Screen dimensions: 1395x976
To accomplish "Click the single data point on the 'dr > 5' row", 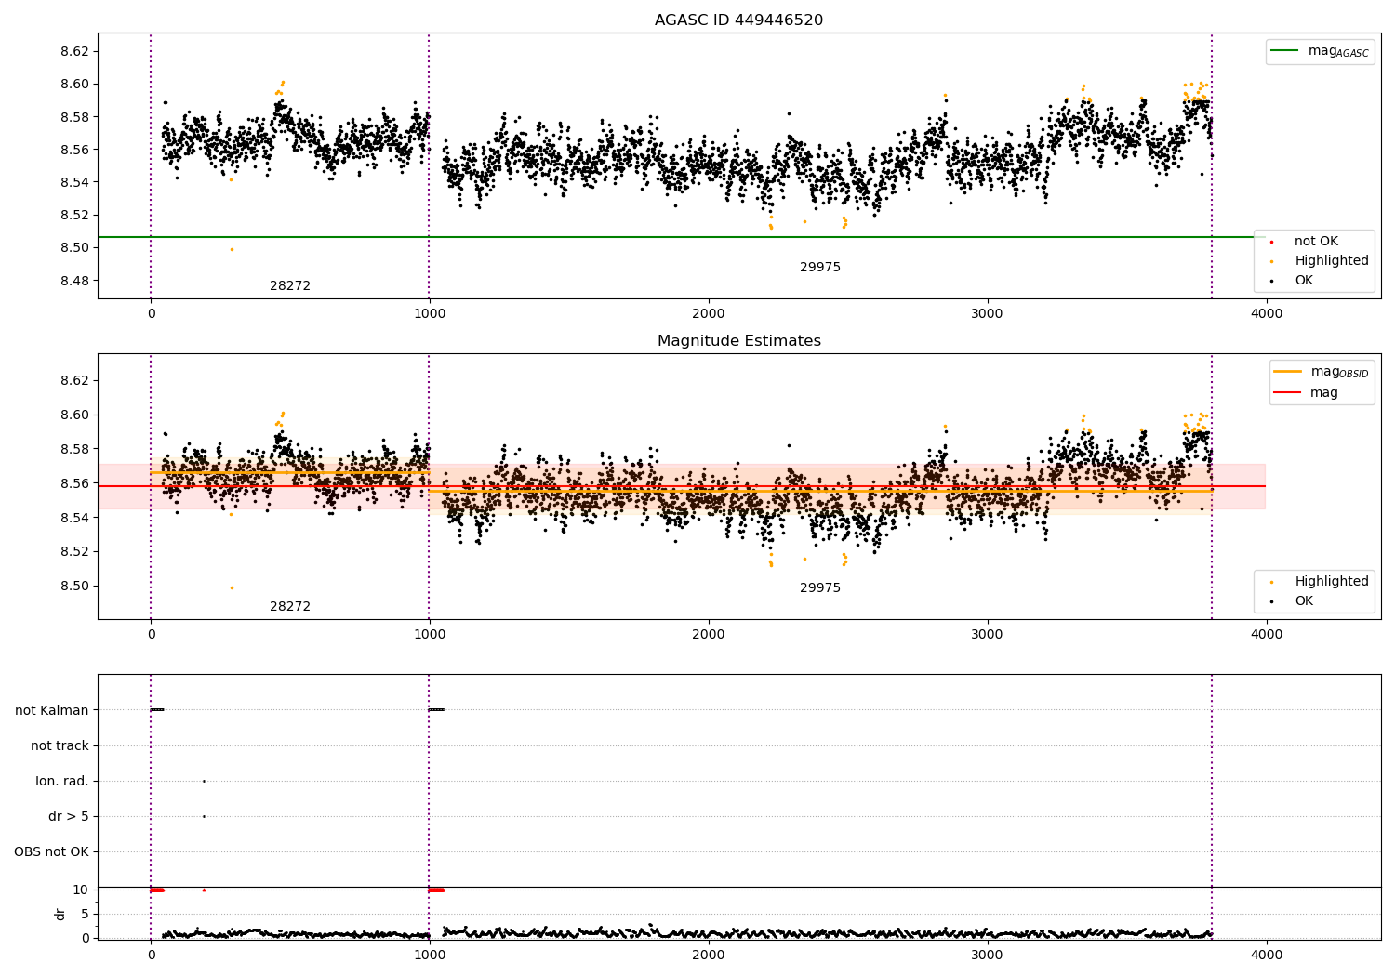I will point(204,816).
